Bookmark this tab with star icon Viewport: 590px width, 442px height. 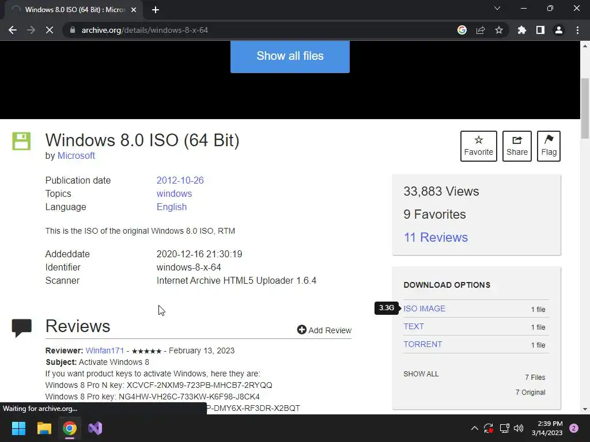pyautogui.click(x=499, y=30)
